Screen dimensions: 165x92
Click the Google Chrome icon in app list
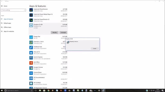tap(31, 68)
